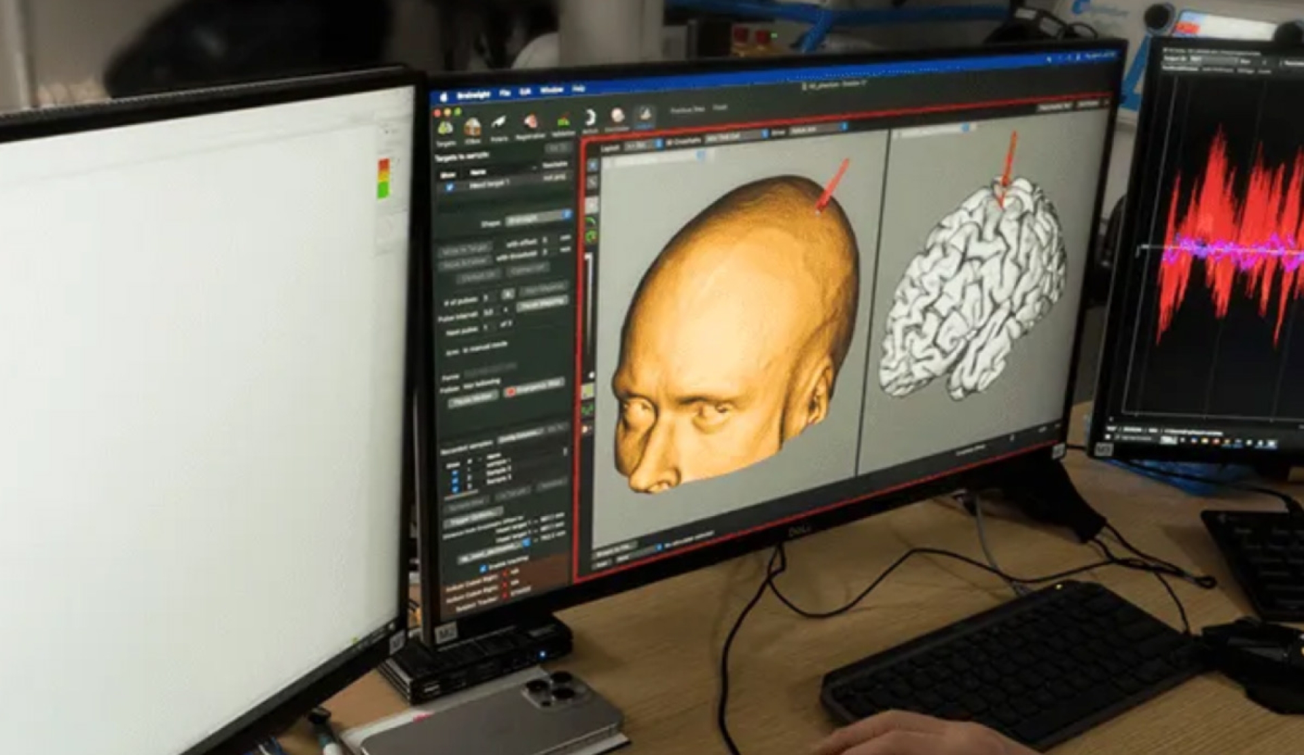Open the File menu
The image size is (1304, 755).
click(505, 92)
